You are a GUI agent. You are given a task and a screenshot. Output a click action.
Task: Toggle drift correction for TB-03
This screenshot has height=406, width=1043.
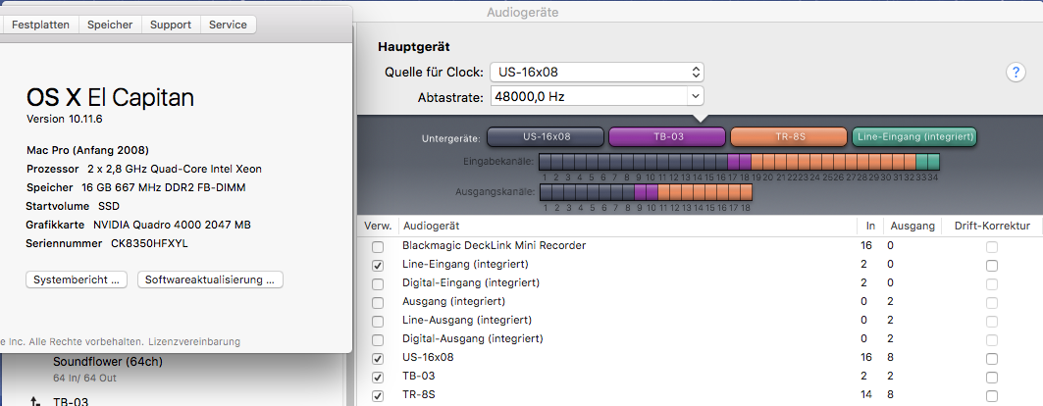tap(992, 377)
